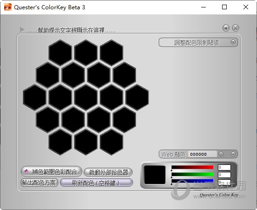Select the center hexagon color cell
The image size is (257, 210).
(86, 98)
